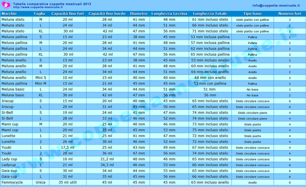Click '36 ml' cell in Yuuki 2 row
Image resolution: width=306 pixels, height=187 pixels.
[x=107, y=153]
